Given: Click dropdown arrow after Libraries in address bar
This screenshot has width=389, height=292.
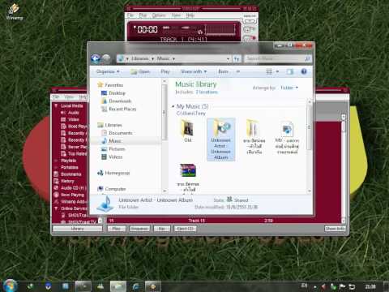Looking at the screenshot, I should pyautogui.click(x=152, y=58).
